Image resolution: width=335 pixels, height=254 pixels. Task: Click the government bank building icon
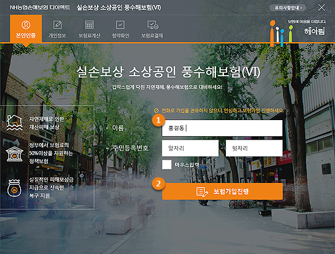(14, 154)
